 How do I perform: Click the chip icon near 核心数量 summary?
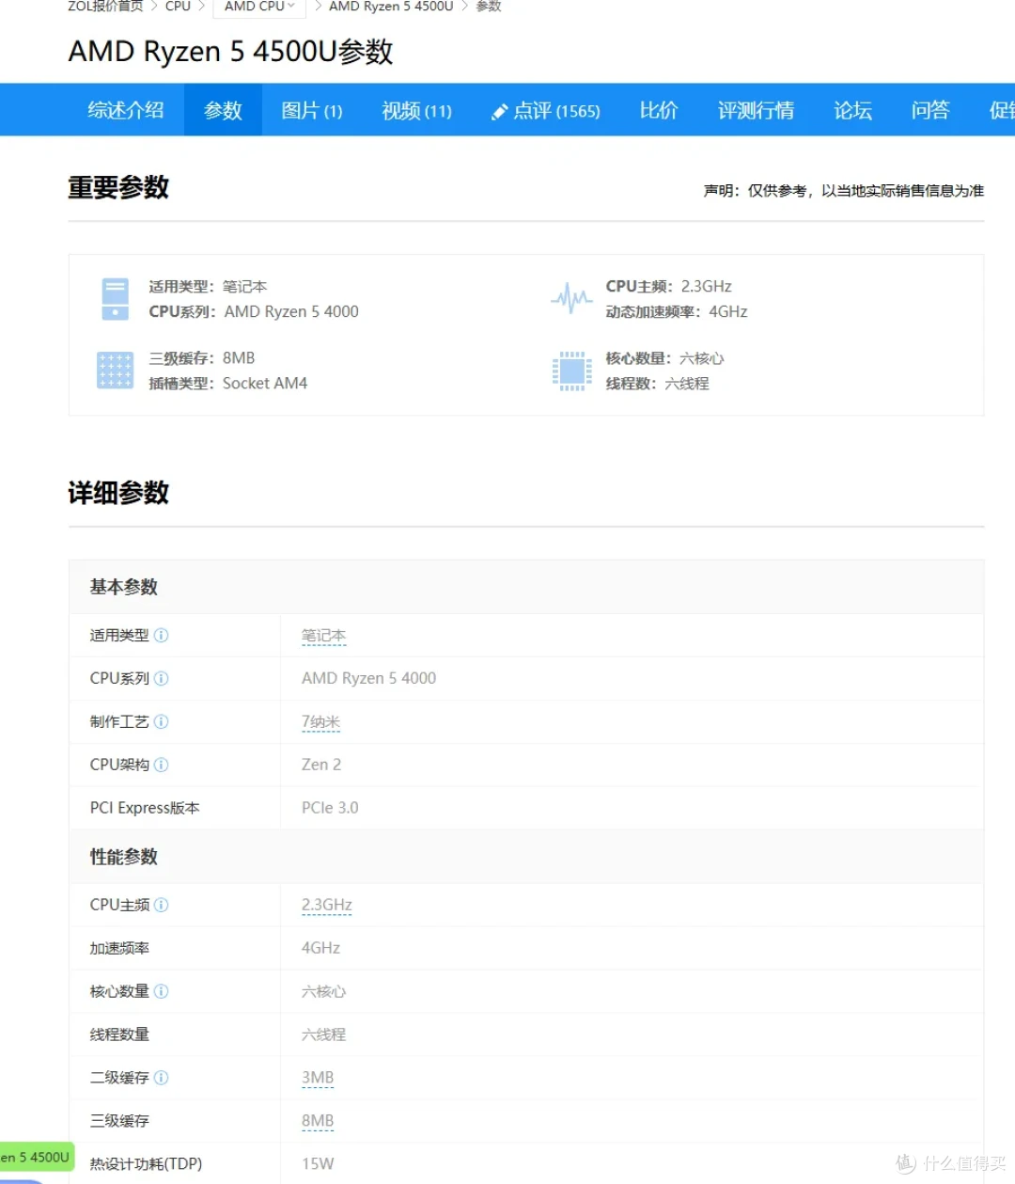tap(571, 371)
